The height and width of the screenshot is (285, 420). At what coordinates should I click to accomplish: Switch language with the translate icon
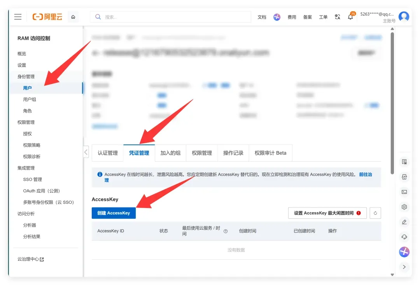pos(338,17)
